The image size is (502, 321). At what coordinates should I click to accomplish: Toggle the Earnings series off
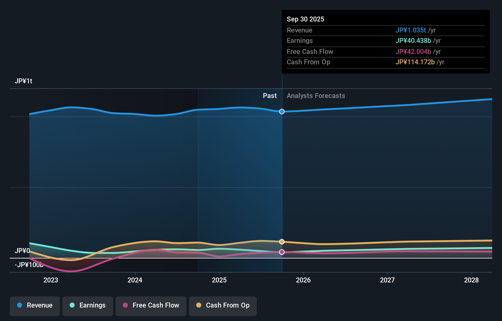[x=87, y=305]
